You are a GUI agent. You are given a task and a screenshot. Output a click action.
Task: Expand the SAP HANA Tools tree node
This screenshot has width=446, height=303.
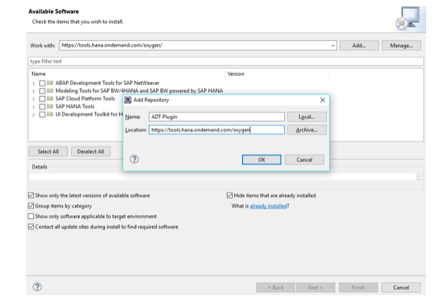tap(33, 106)
